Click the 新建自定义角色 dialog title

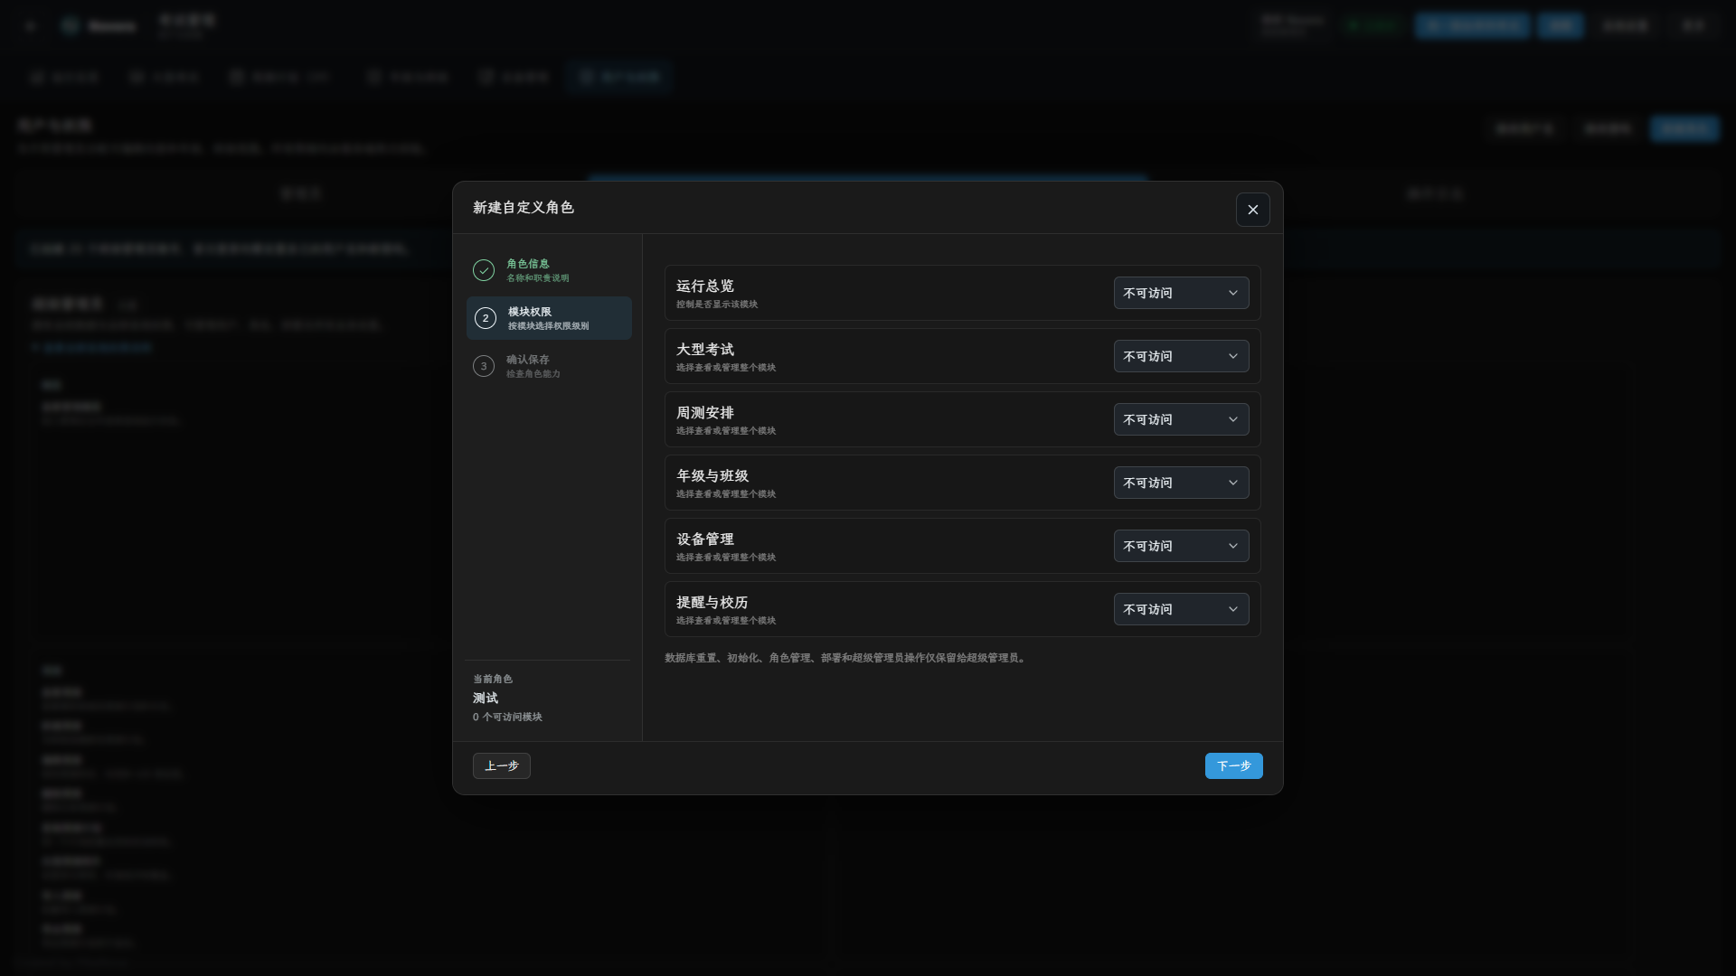(524, 208)
